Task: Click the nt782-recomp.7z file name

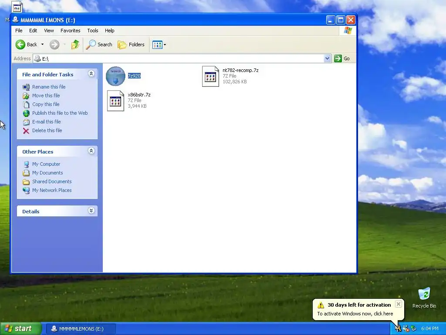Action: pyautogui.click(x=240, y=70)
